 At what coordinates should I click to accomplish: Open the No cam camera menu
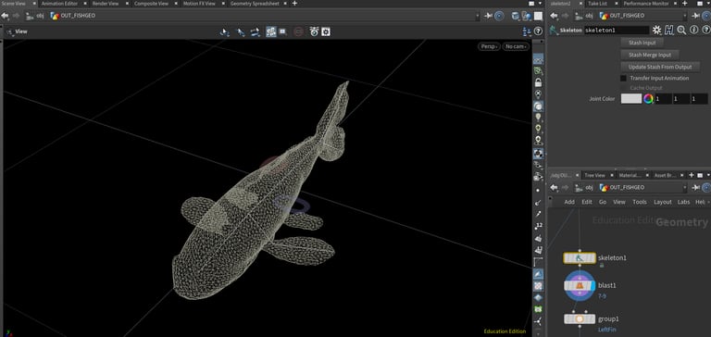coord(516,46)
